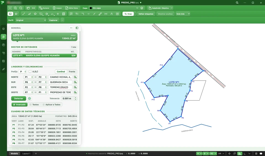Open the more options button beside Capturar

point(62,20)
